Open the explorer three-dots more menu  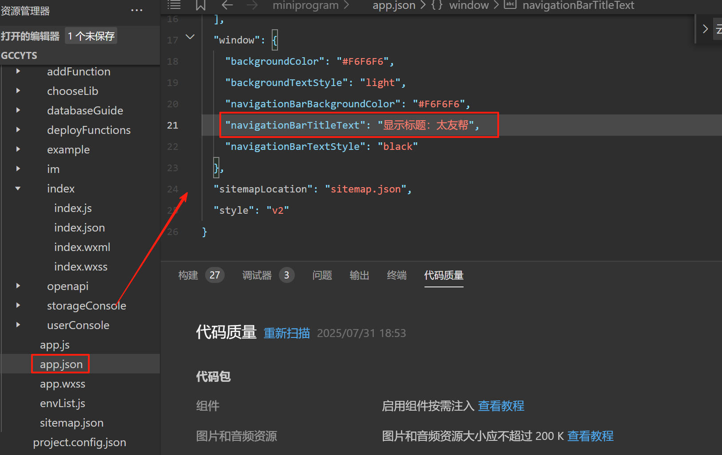137,10
